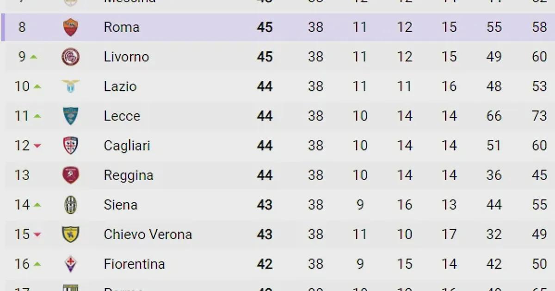Select the Chievo Verona team name
The width and height of the screenshot is (555, 291).
[x=148, y=234]
